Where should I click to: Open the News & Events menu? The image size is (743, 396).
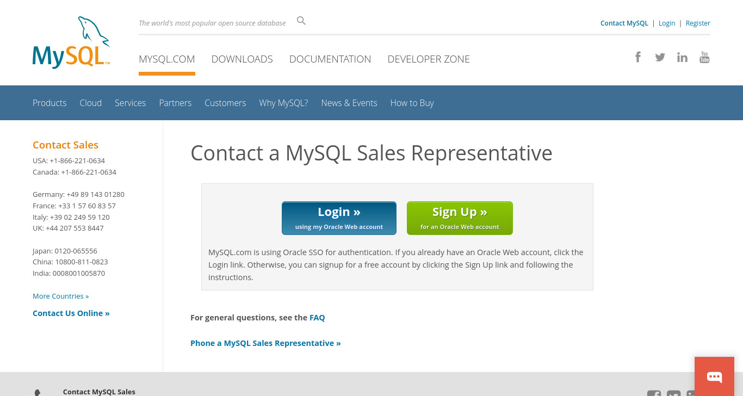(x=349, y=103)
